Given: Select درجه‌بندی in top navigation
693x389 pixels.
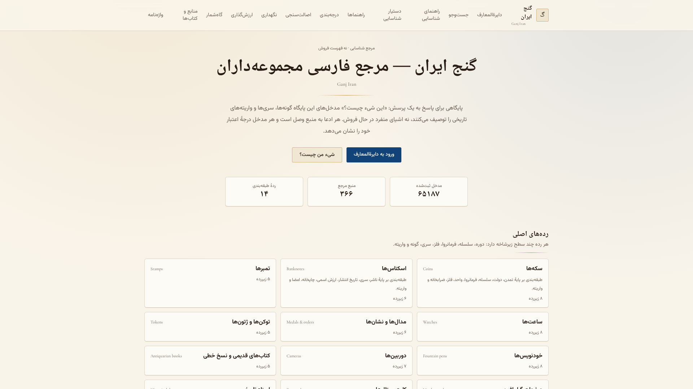Looking at the screenshot, I should point(329,15).
